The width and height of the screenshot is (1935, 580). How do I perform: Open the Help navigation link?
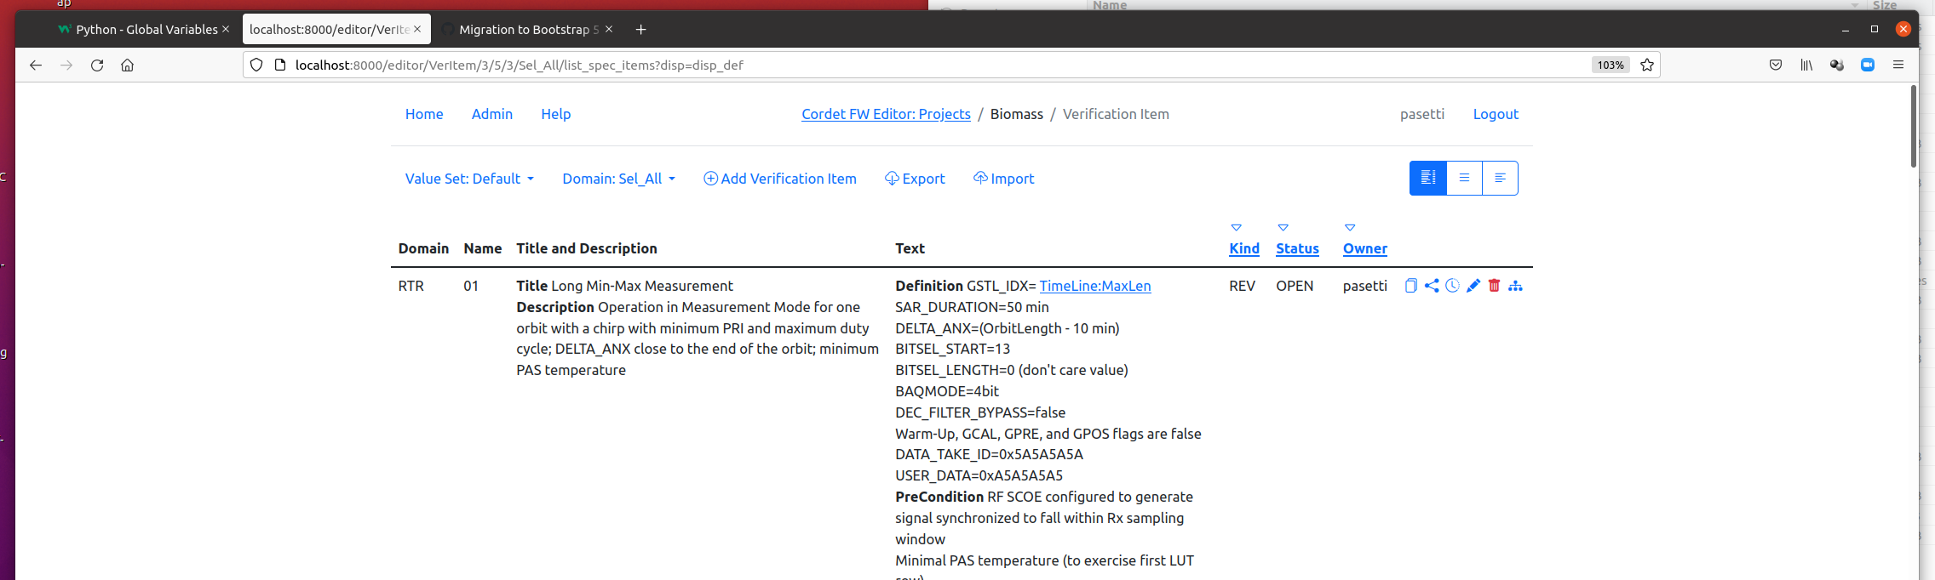(556, 114)
